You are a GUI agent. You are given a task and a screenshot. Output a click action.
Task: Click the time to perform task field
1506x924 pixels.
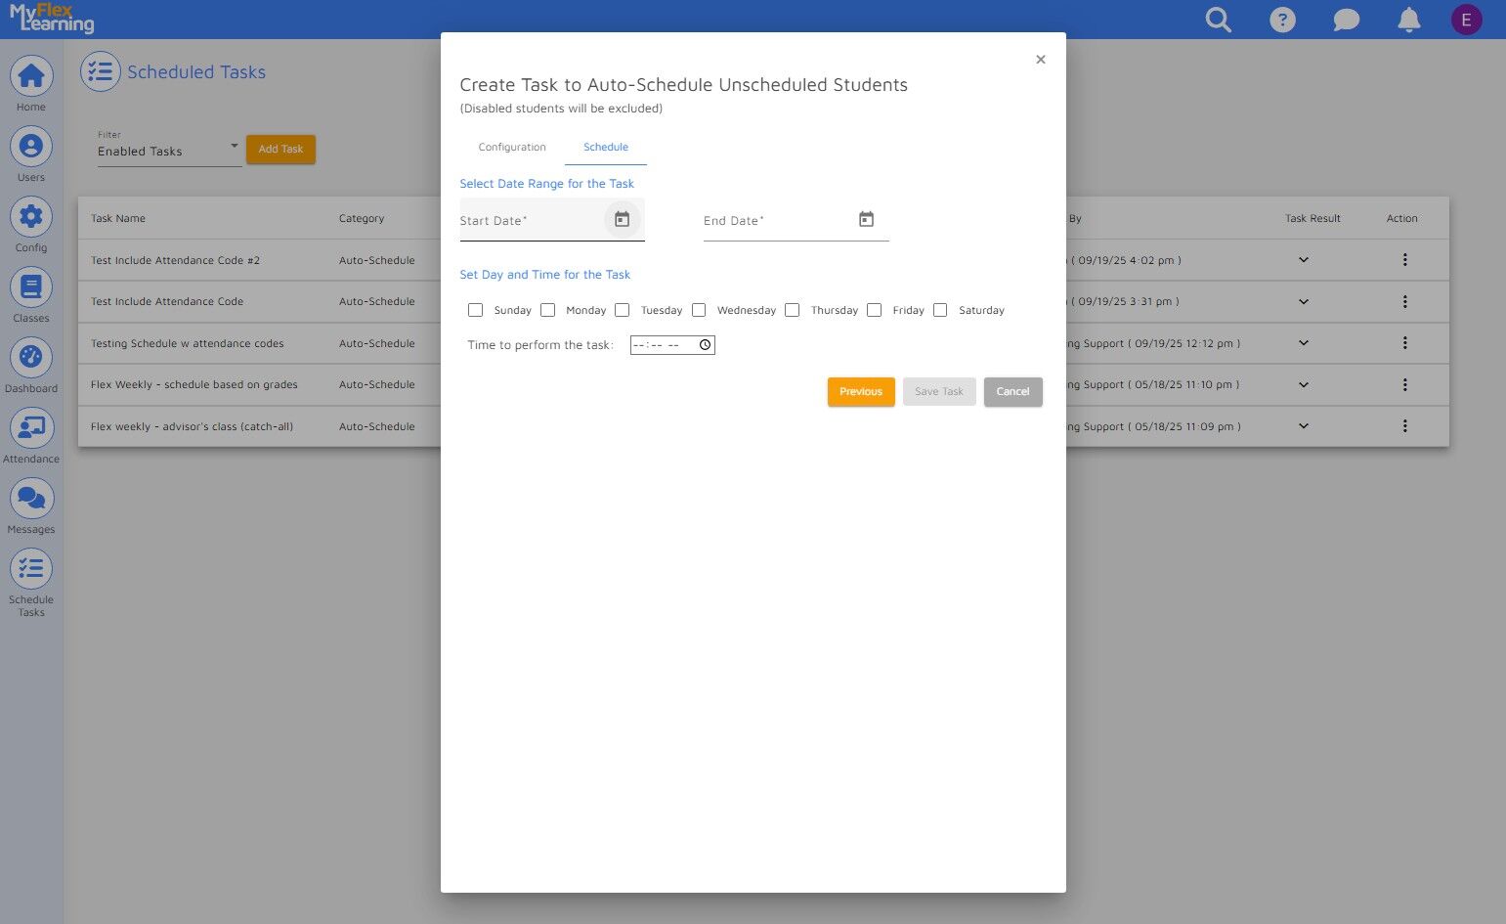click(x=672, y=345)
